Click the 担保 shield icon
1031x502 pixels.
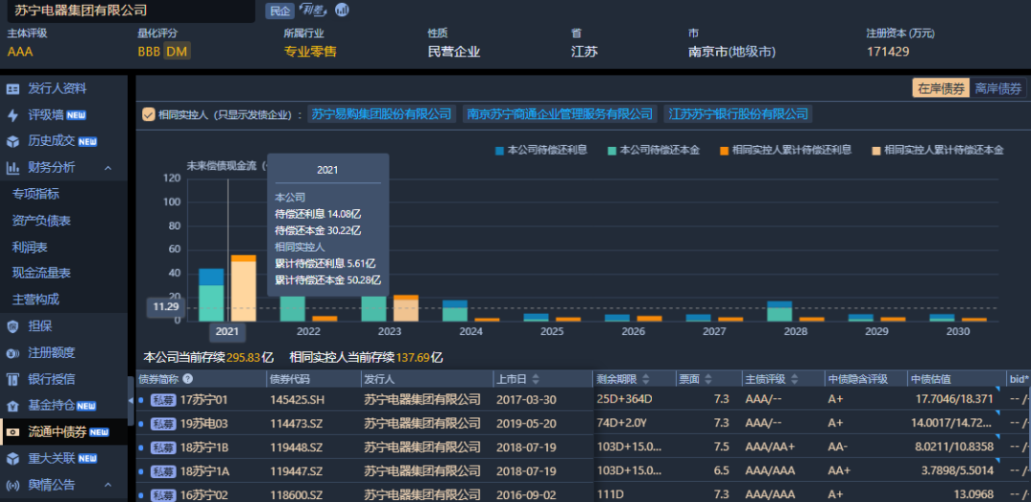[12, 326]
